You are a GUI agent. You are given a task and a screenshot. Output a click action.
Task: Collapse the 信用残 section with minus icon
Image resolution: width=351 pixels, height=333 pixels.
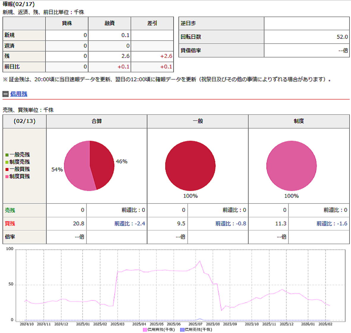point(6,94)
